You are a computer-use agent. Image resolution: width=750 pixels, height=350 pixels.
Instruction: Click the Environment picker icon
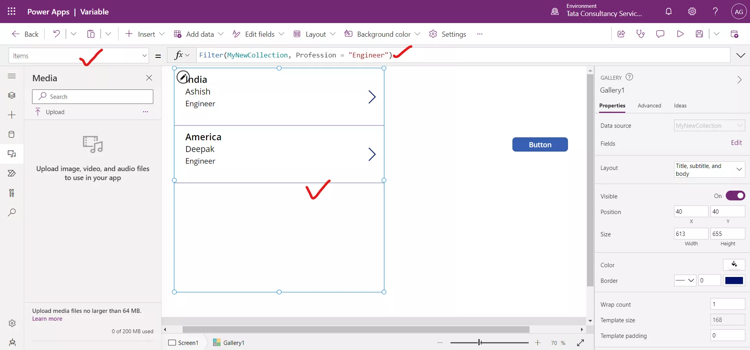tap(555, 11)
